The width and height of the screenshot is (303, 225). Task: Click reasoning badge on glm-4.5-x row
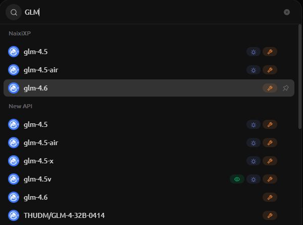click(254, 161)
